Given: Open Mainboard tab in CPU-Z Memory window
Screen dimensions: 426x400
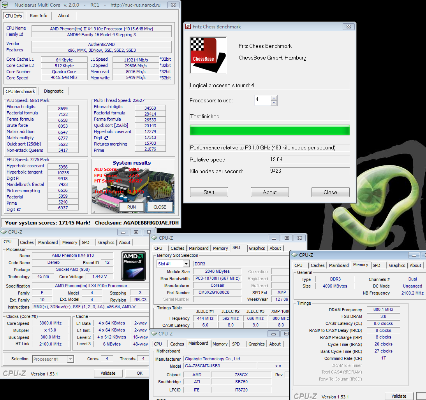Looking at the screenshot, I should (x=338, y=265).
